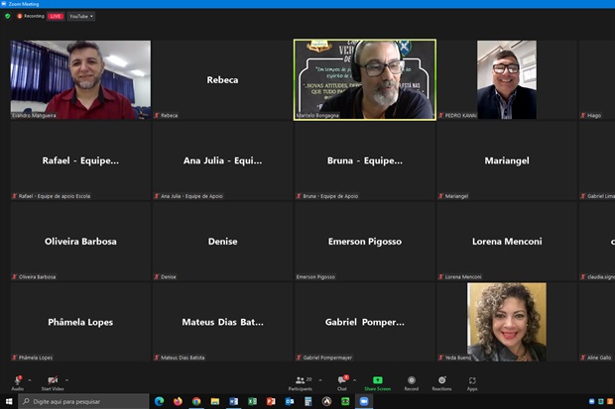Select Marcelo Bongagna's highlighted video tile
The width and height of the screenshot is (615, 409).
[365, 79]
